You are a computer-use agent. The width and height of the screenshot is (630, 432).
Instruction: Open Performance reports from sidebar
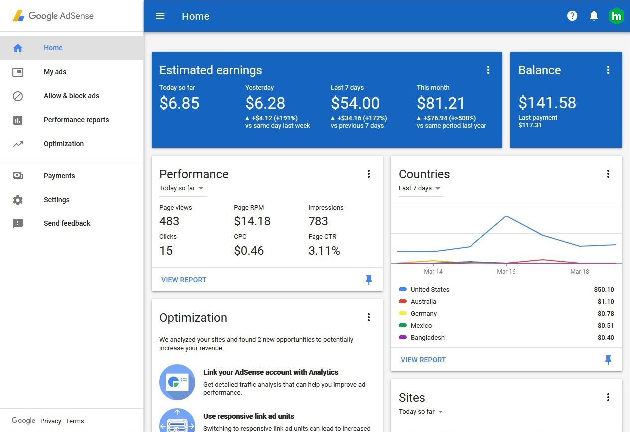click(x=76, y=120)
